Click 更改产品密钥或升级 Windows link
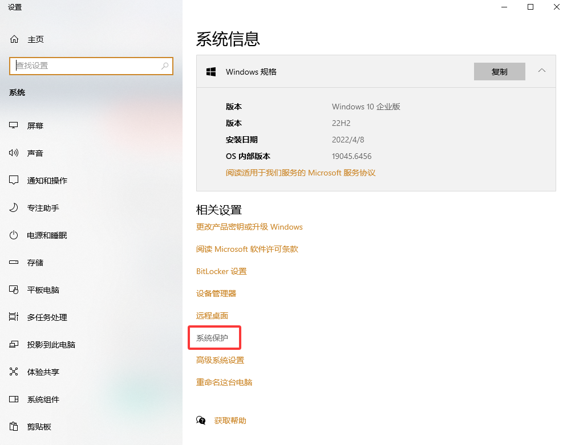Viewport: 567px width, 445px height. click(x=249, y=227)
